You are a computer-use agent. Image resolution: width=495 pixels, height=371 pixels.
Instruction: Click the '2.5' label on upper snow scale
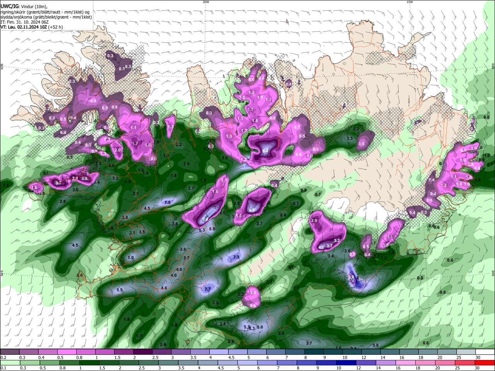coord(155,357)
